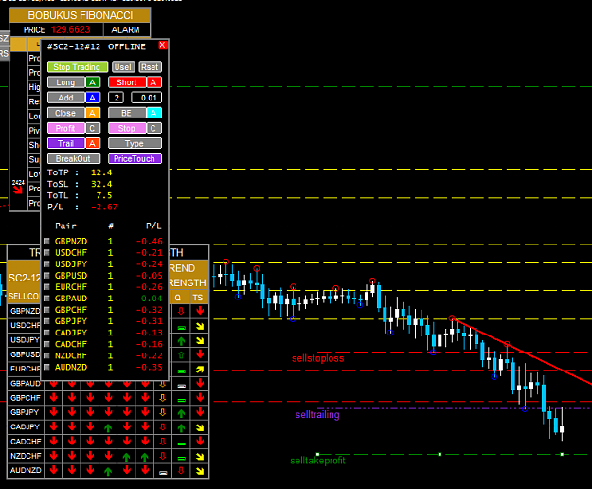
Task: Close the #SC2-12#12 panel with the red X
Action: click(162, 45)
